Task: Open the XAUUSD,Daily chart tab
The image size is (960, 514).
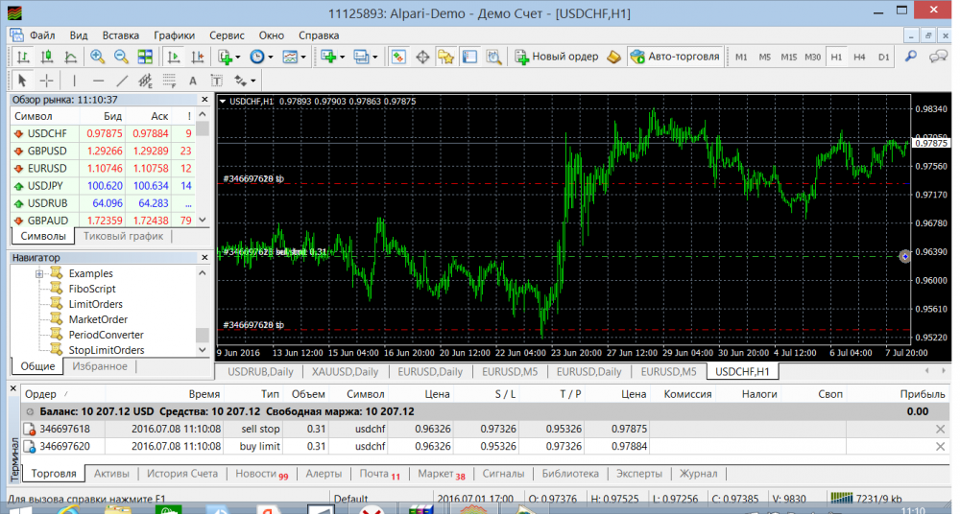Action: pos(345,371)
